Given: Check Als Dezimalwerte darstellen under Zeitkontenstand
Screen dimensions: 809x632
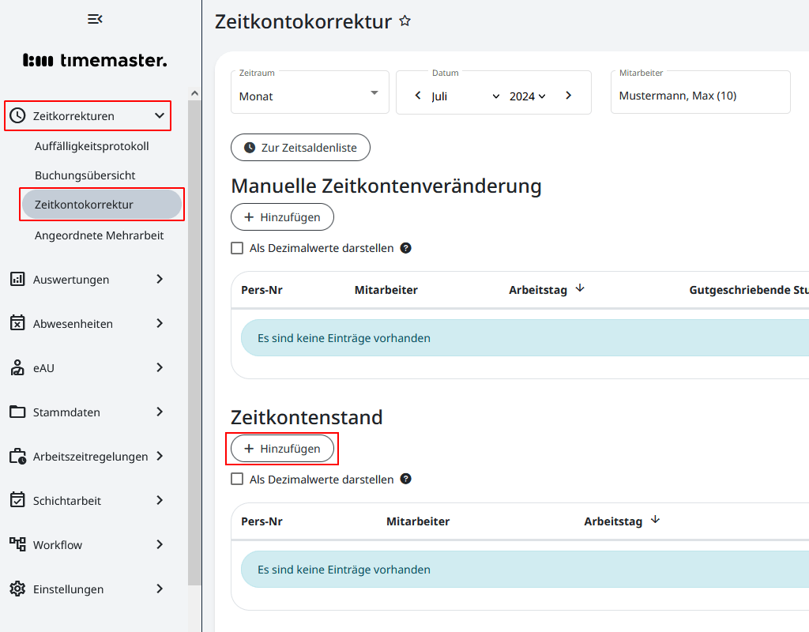Looking at the screenshot, I should tap(236, 479).
